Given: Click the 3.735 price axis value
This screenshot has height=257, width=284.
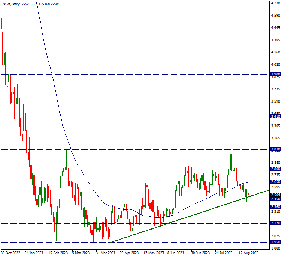Looking at the screenshot, I should (275, 89).
